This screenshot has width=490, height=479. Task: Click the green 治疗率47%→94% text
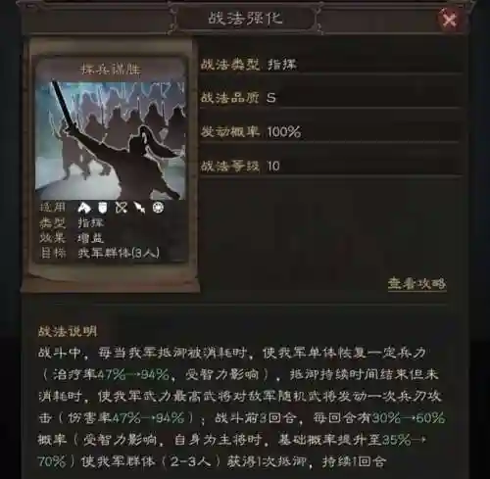click(x=112, y=374)
